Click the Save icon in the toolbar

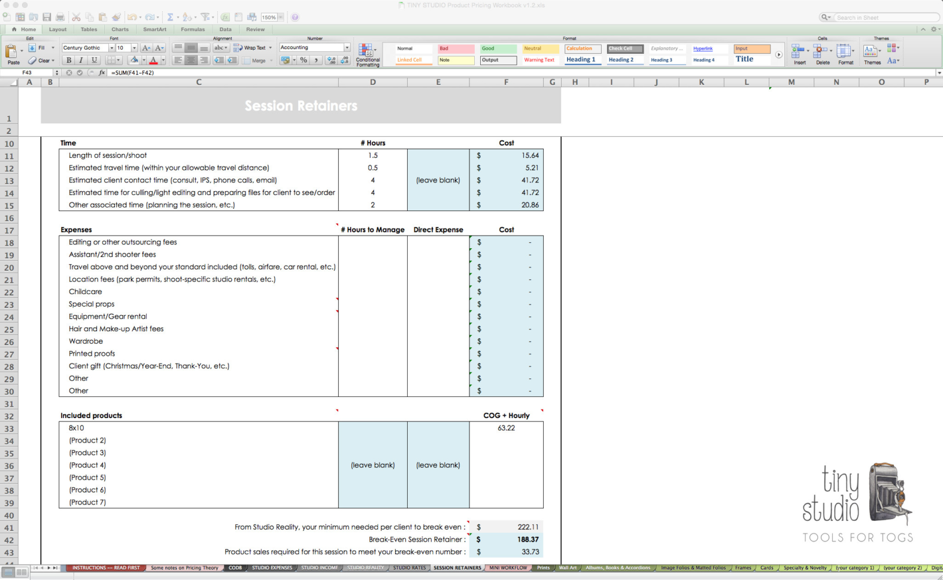coord(47,17)
